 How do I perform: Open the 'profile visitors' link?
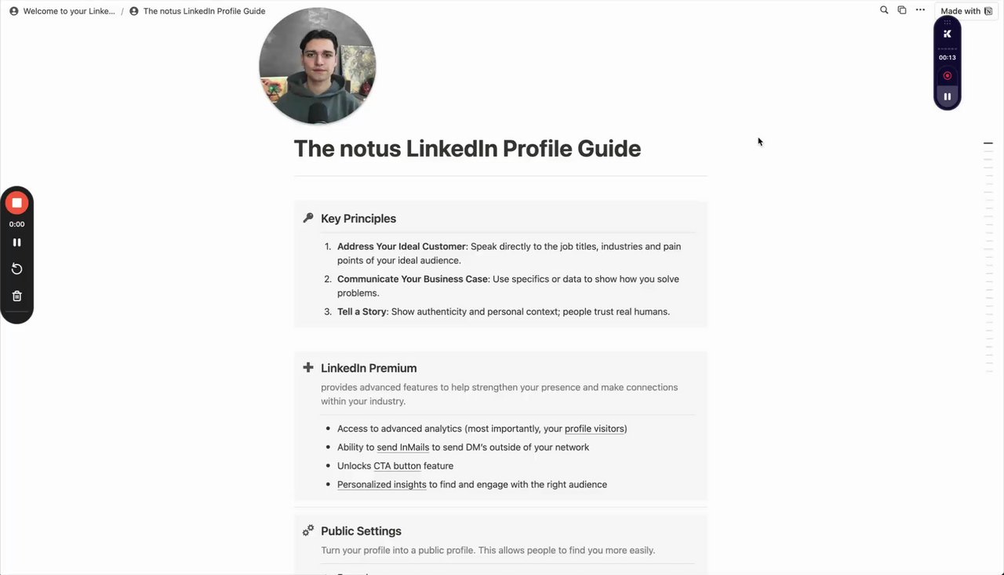(x=595, y=429)
